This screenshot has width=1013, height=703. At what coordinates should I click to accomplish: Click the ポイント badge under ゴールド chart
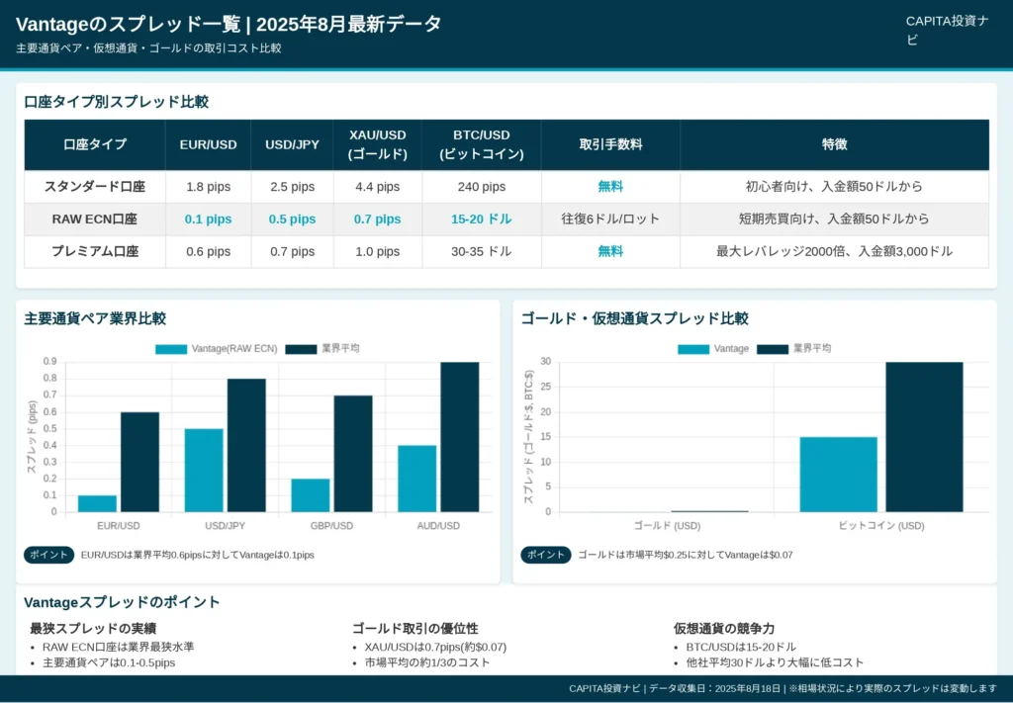(546, 555)
